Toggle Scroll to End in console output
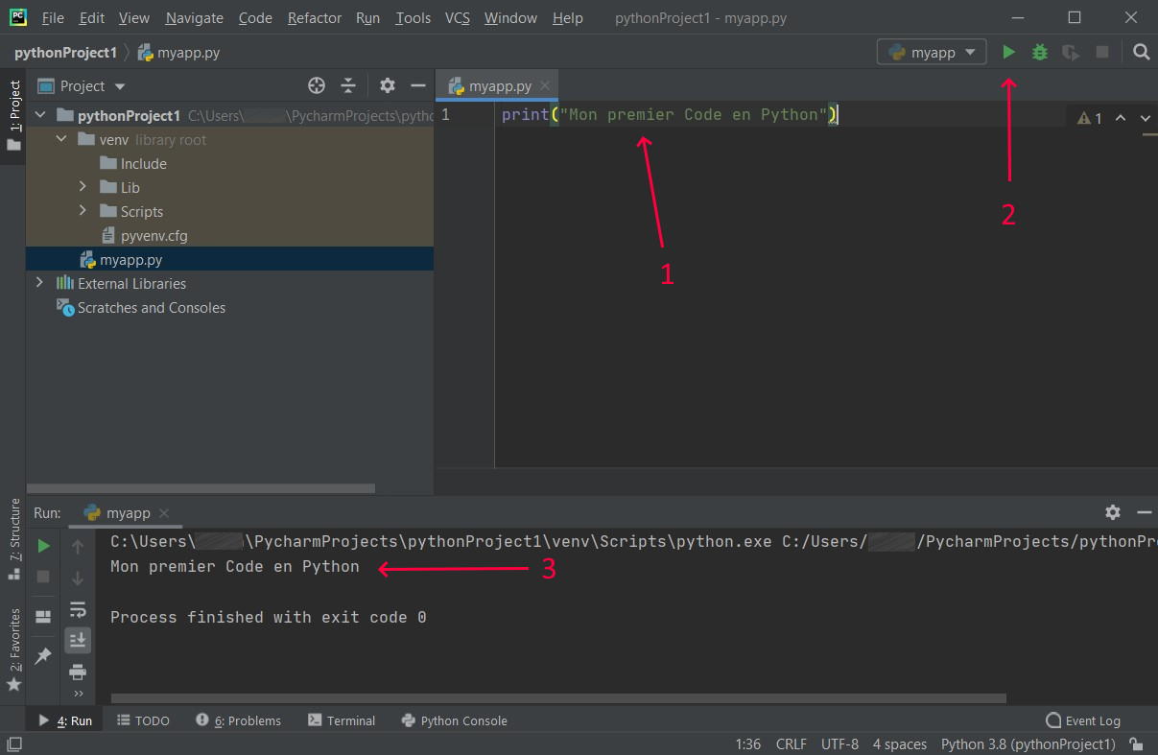The width and height of the screenshot is (1158, 755). click(78, 640)
